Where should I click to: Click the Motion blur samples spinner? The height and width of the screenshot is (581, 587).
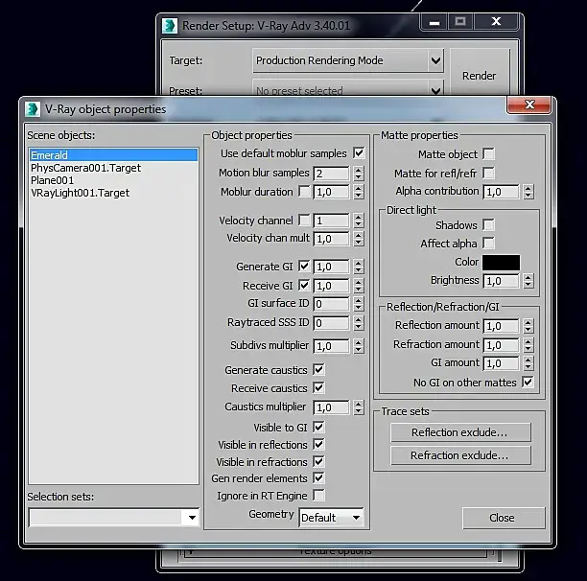tap(359, 174)
